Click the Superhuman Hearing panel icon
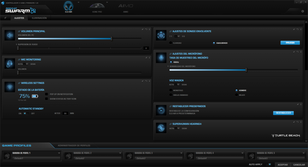 (x=161, y=128)
